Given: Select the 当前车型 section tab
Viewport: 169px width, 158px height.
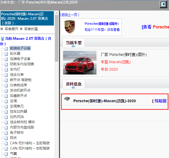Looking at the screenshot, I should point(74,43).
